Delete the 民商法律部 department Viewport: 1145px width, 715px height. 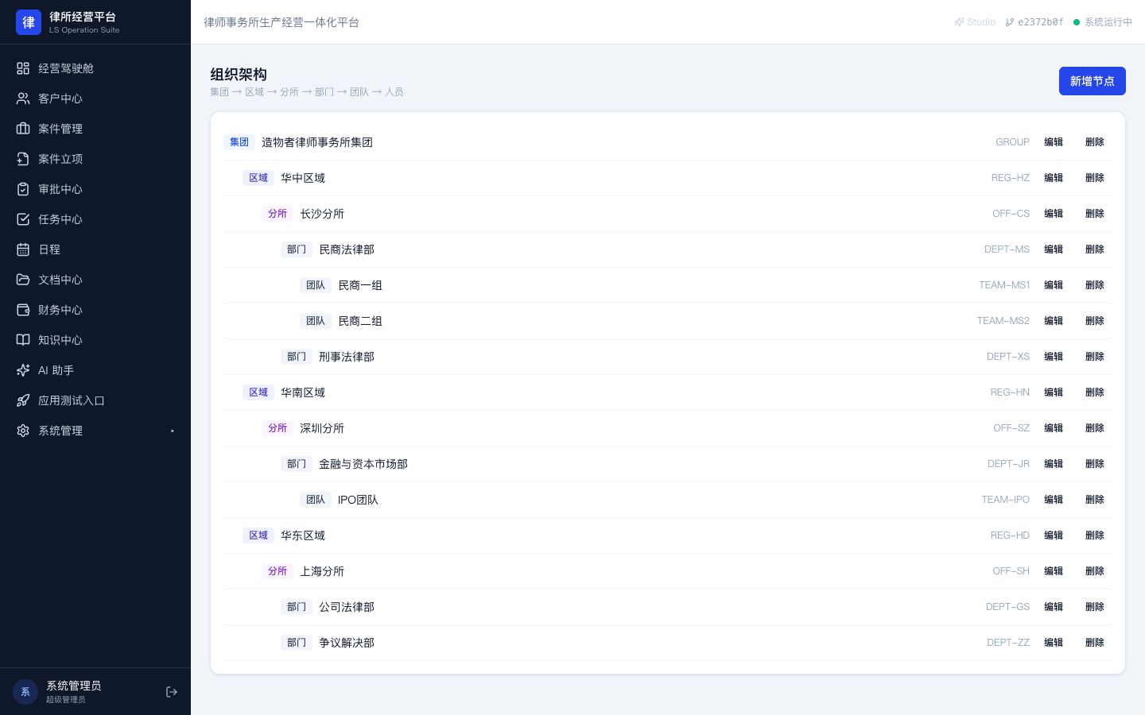pos(1095,249)
